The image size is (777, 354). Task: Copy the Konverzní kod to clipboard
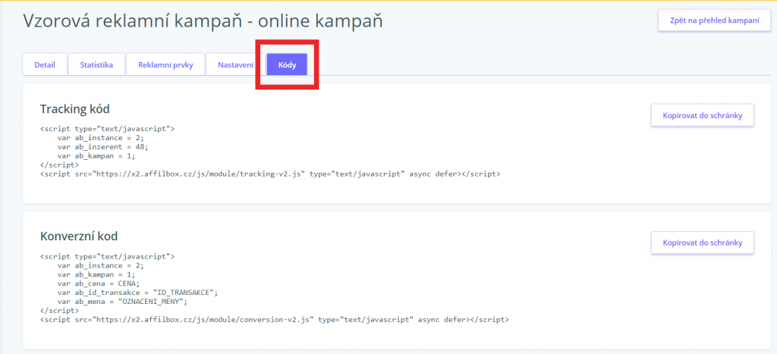click(x=702, y=243)
